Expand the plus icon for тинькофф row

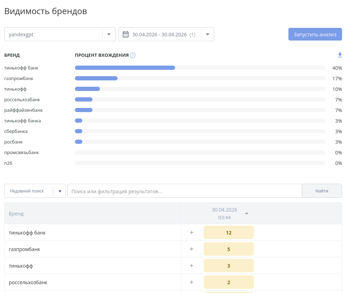[x=192, y=265]
